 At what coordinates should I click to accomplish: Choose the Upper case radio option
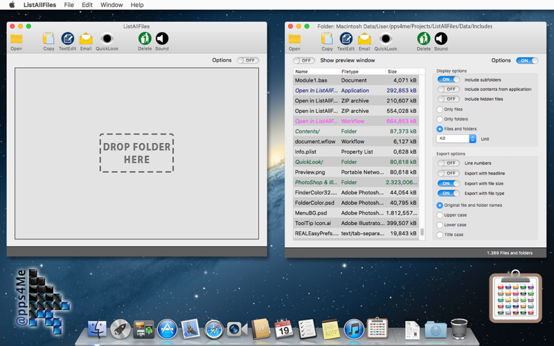click(440, 215)
